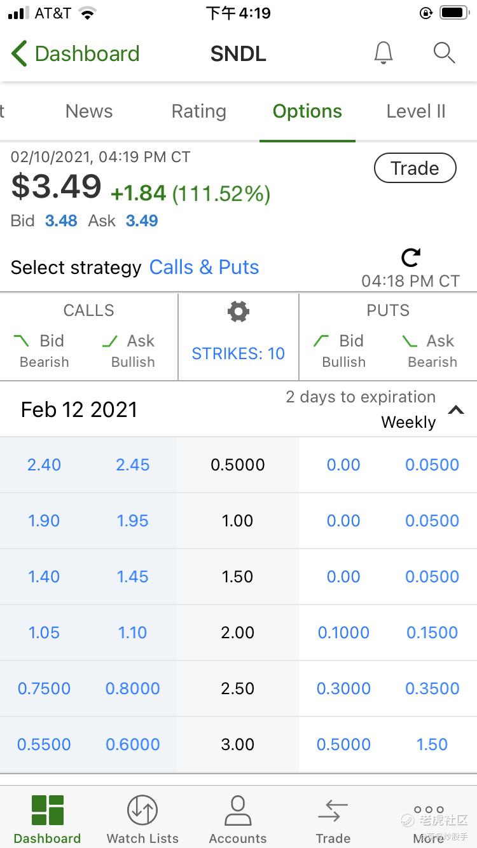
Task: Open option chain settings gear
Action: 238,311
